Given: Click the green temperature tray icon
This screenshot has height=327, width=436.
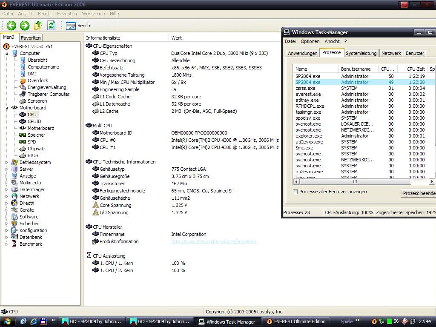Looking at the screenshot, I should tap(390, 321).
